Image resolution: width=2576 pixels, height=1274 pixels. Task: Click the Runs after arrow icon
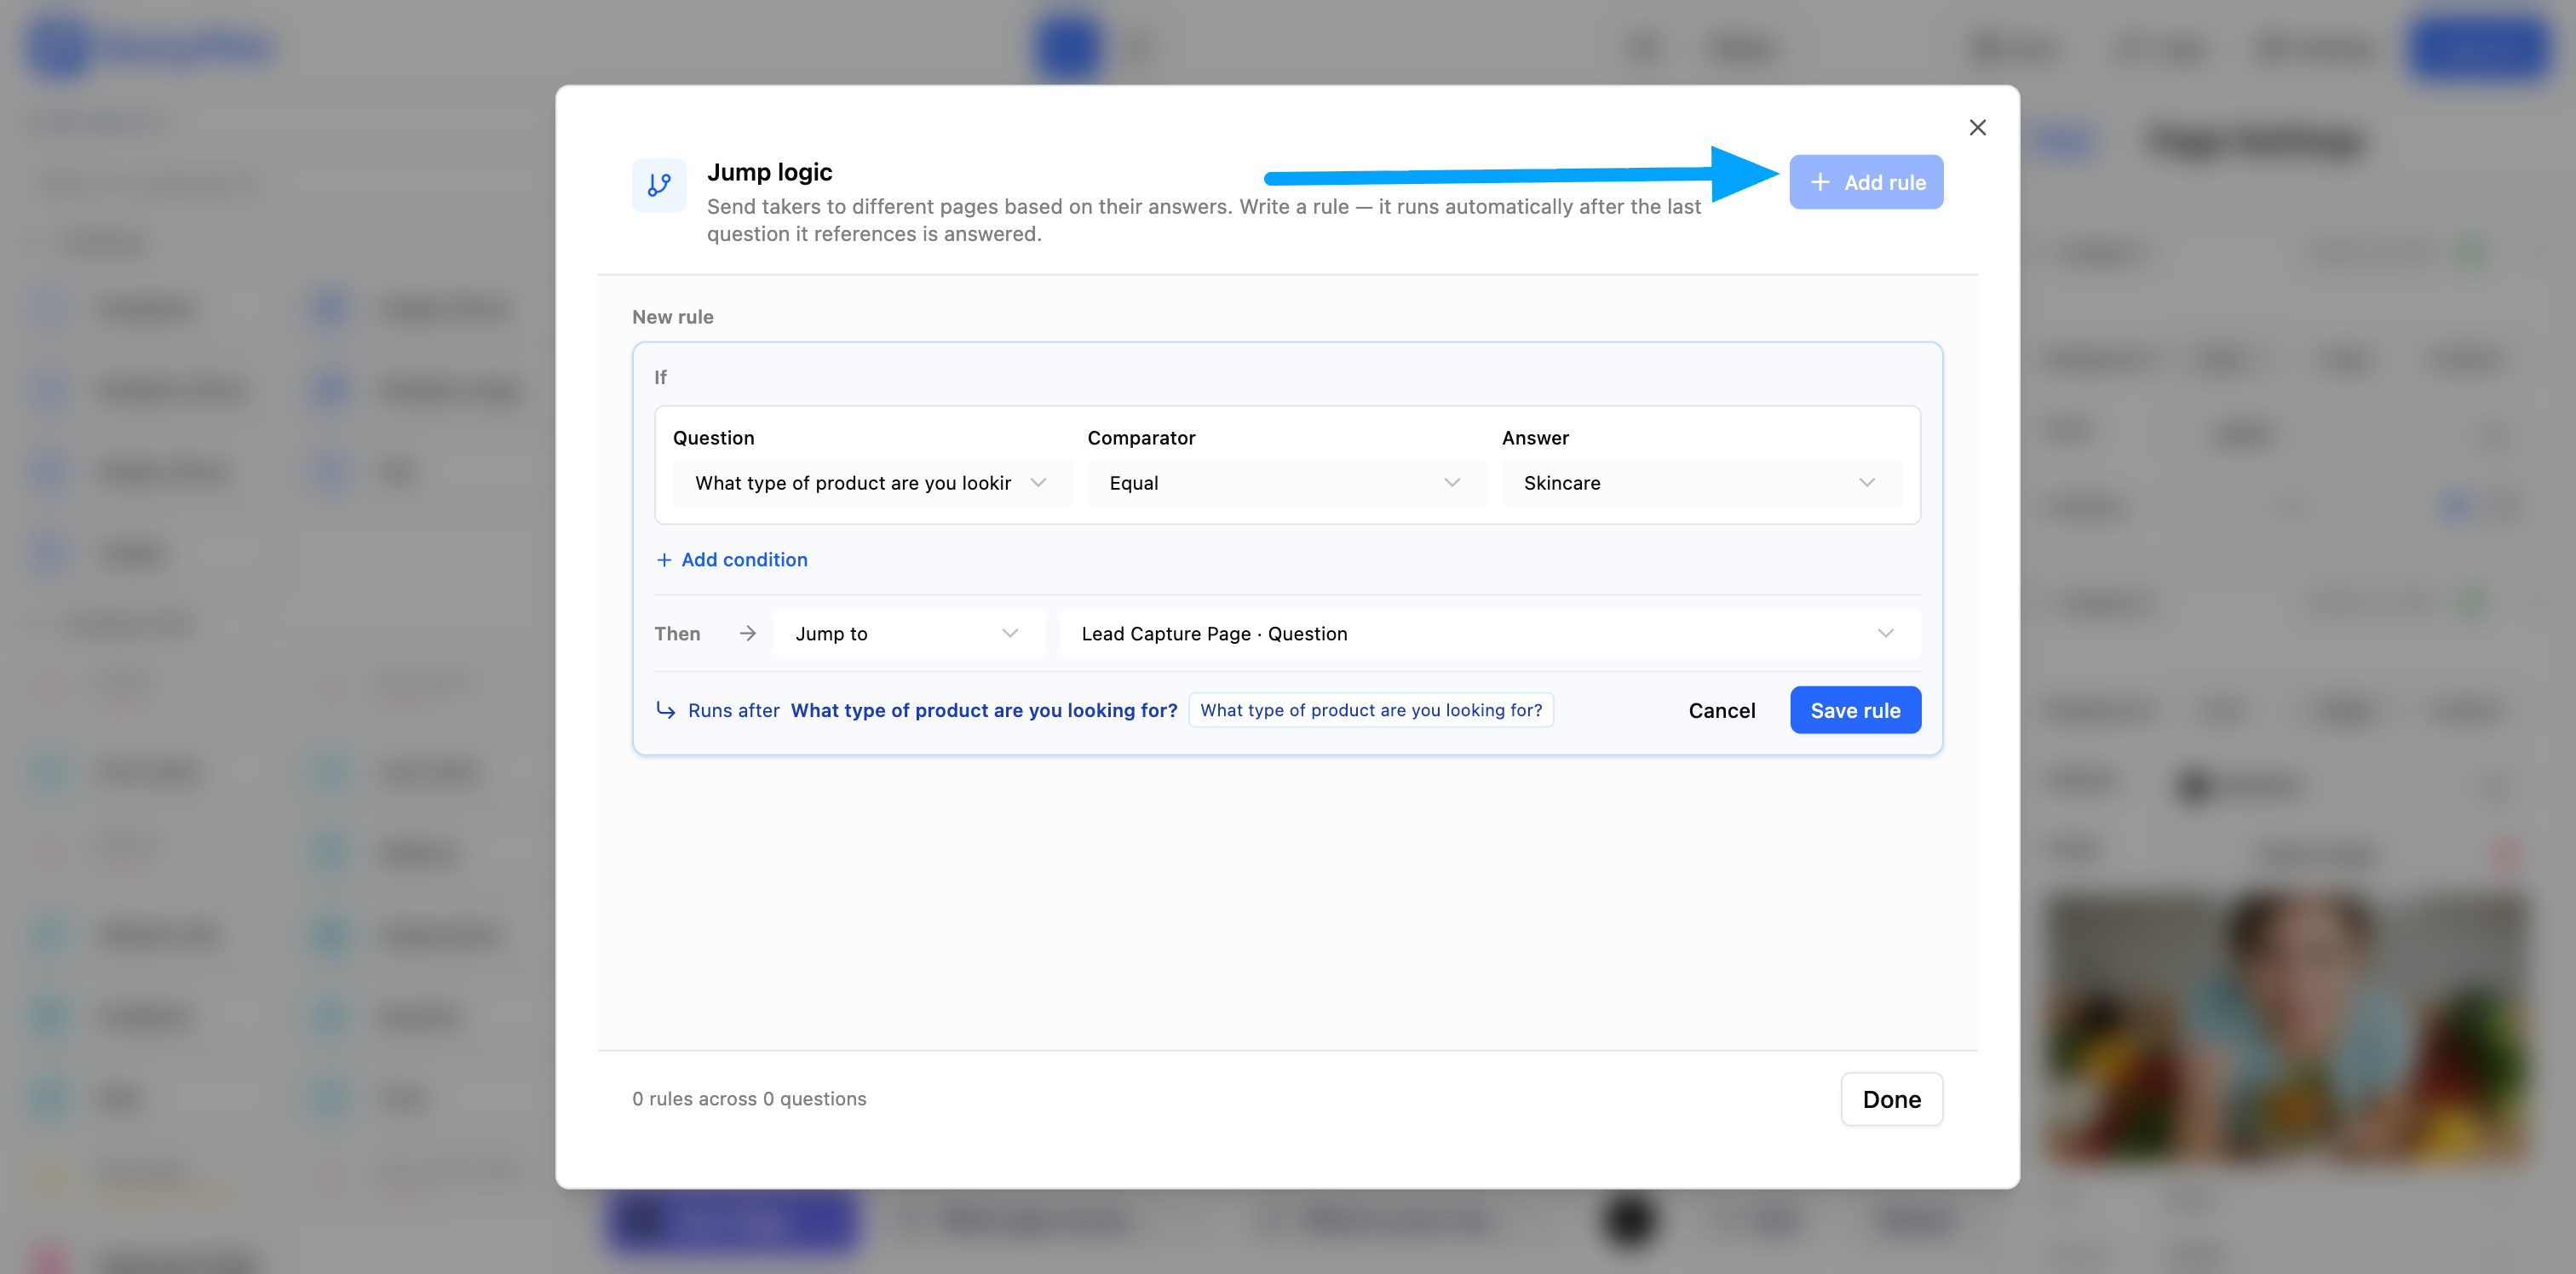pyautogui.click(x=665, y=710)
